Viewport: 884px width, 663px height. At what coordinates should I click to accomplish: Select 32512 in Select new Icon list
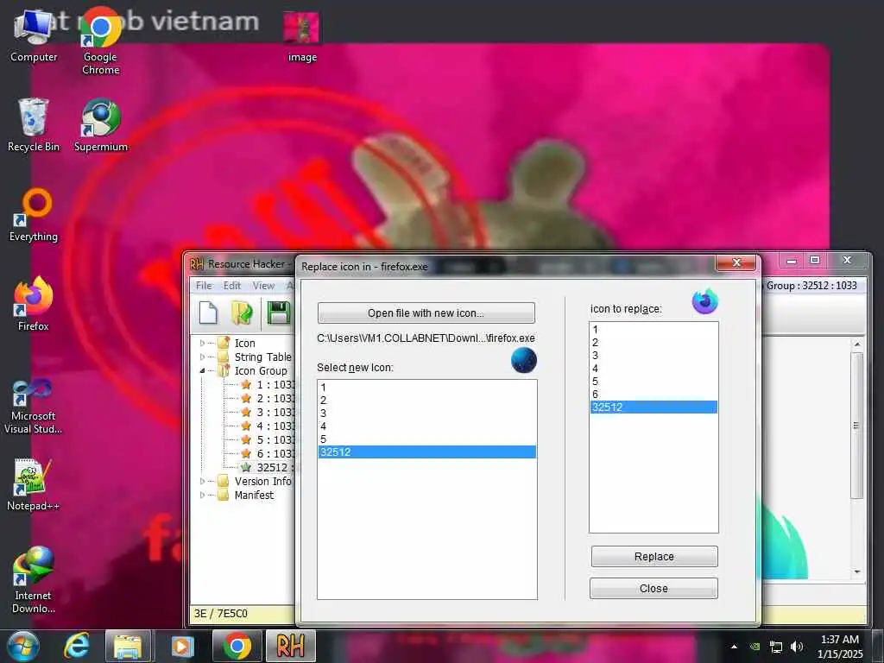(x=426, y=452)
